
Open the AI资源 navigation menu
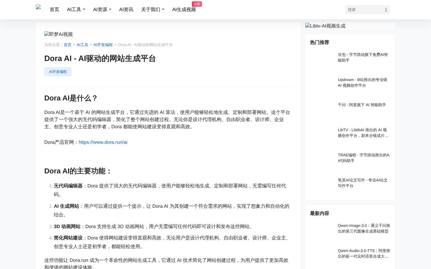pyautogui.click(x=100, y=10)
